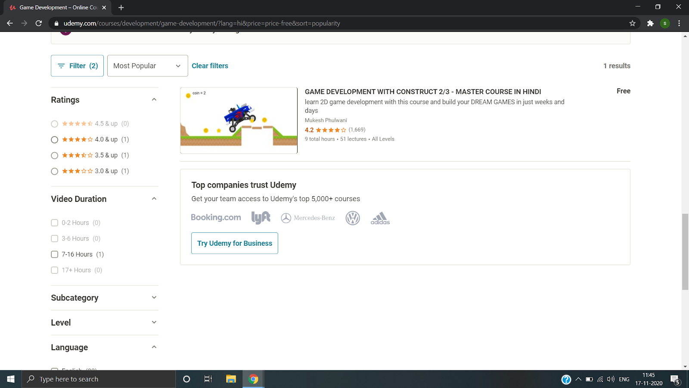This screenshot has height=388, width=689.
Task: Click the Chrome icon in the taskbar
Action: [x=253, y=379]
